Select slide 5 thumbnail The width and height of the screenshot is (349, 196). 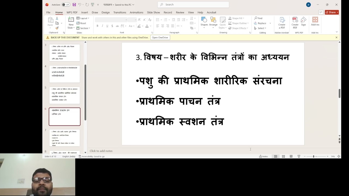pyautogui.click(x=65, y=95)
